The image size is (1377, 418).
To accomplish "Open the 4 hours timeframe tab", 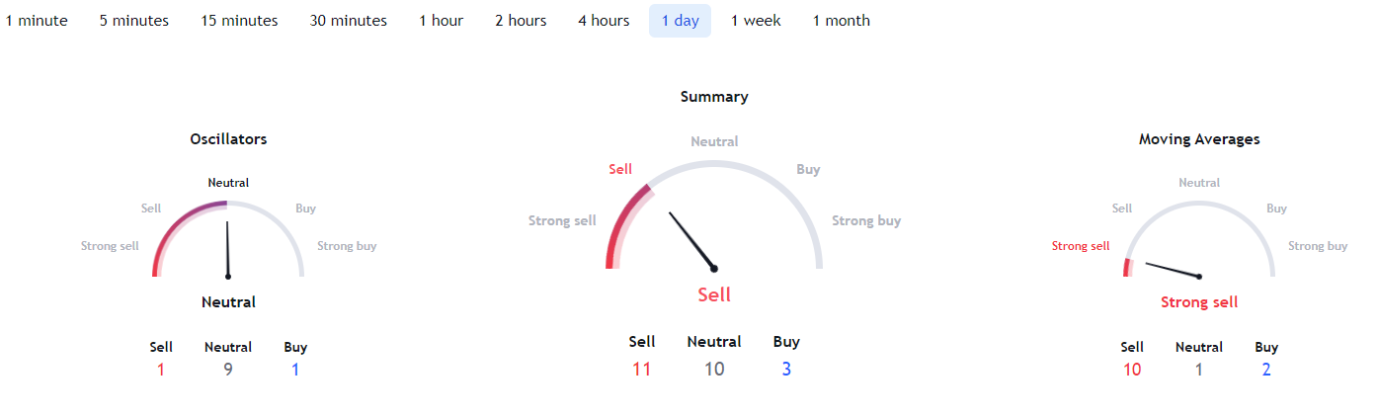I will point(604,21).
